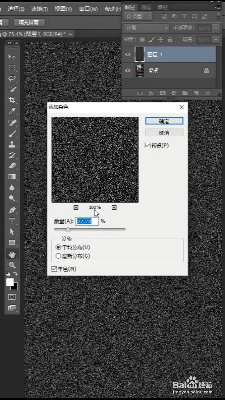225x400 pixels.
Task: Select the Quick Selection tool
Action: point(12,89)
